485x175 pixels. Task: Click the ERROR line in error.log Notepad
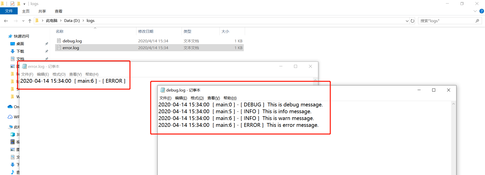pos(73,81)
